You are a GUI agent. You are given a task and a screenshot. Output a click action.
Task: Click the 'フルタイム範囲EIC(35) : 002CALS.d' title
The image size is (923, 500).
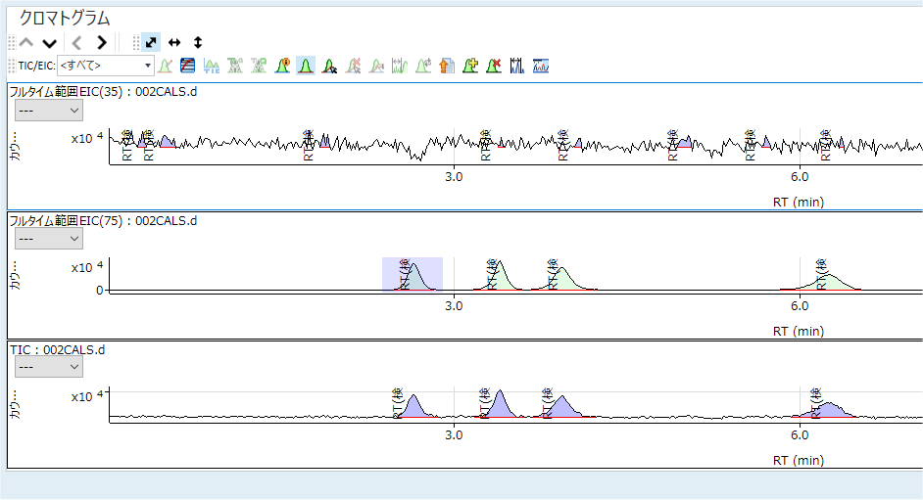[103, 92]
